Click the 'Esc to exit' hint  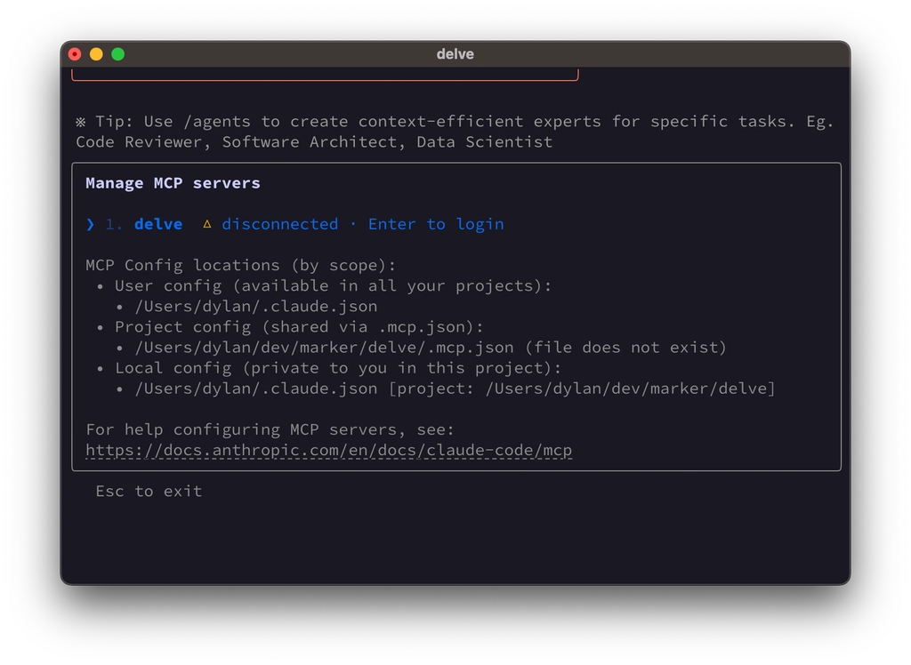(149, 491)
